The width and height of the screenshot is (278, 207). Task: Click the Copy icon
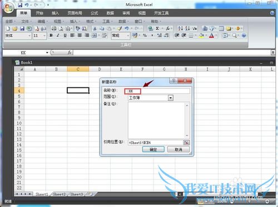point(102,28)
